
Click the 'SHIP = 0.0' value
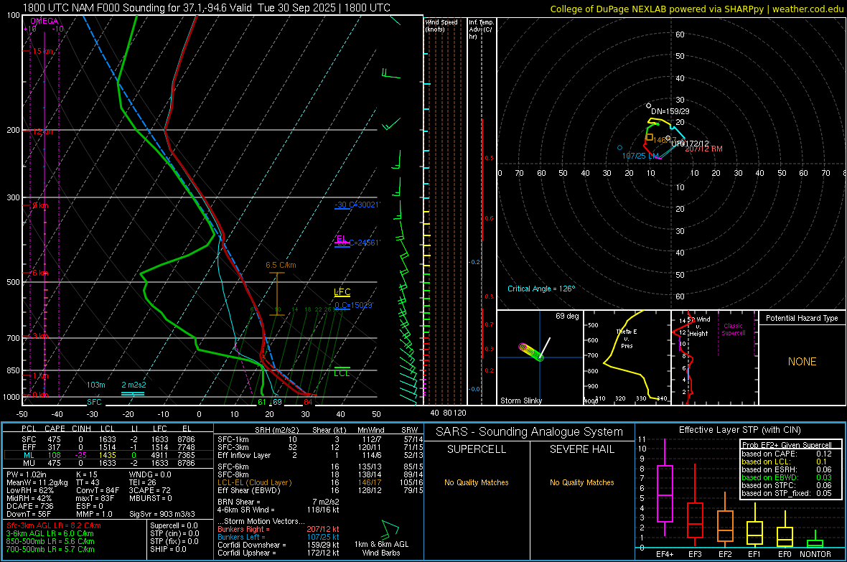168,549
